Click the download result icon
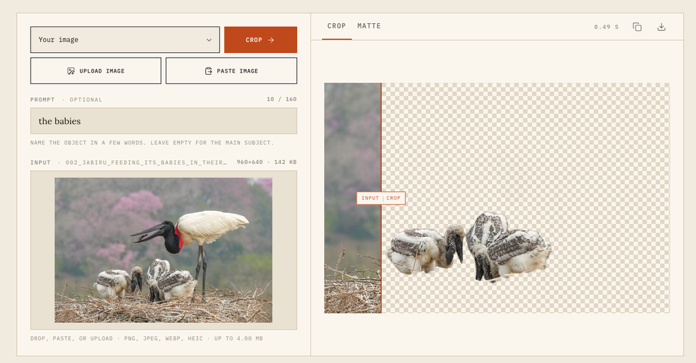 tap(661, 27)
